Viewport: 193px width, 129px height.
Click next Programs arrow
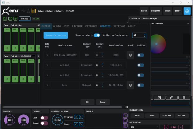81,117
